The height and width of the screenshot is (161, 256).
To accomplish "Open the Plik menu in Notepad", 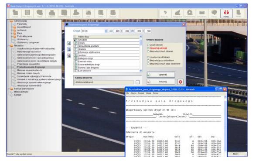I will click(127, 93).
